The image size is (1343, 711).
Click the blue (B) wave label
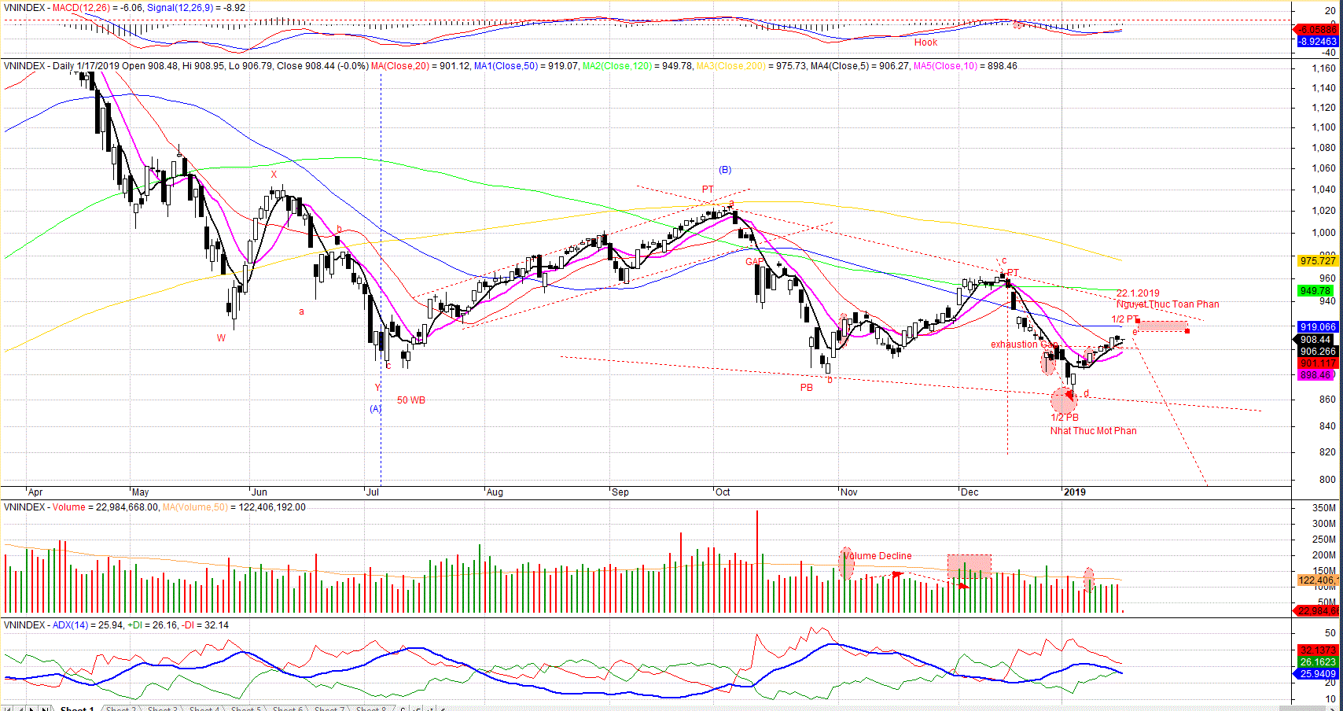(725, 170)
